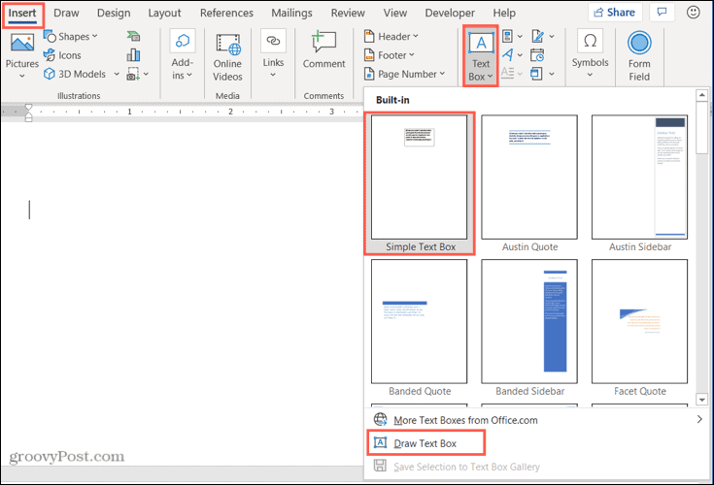
Task: Open the Links menu
Action: 273,54
